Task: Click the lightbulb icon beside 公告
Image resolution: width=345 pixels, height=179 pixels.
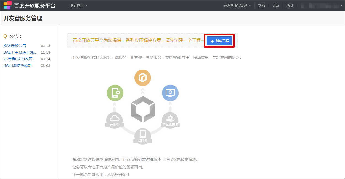Action: tap(5, 36)
